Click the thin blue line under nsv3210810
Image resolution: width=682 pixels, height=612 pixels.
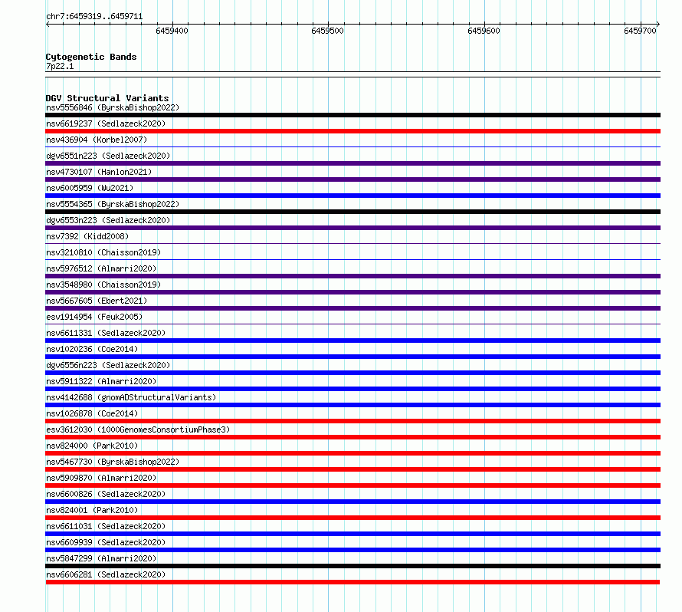pyautogui.click(x=352, y=260)
